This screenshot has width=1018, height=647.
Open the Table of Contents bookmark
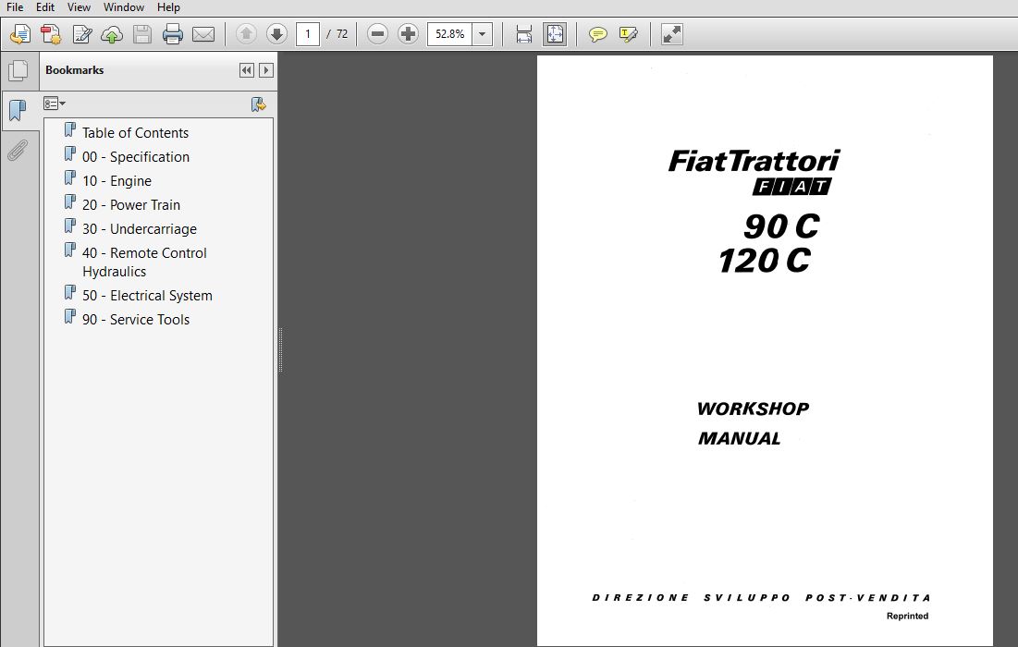[135, 133]
